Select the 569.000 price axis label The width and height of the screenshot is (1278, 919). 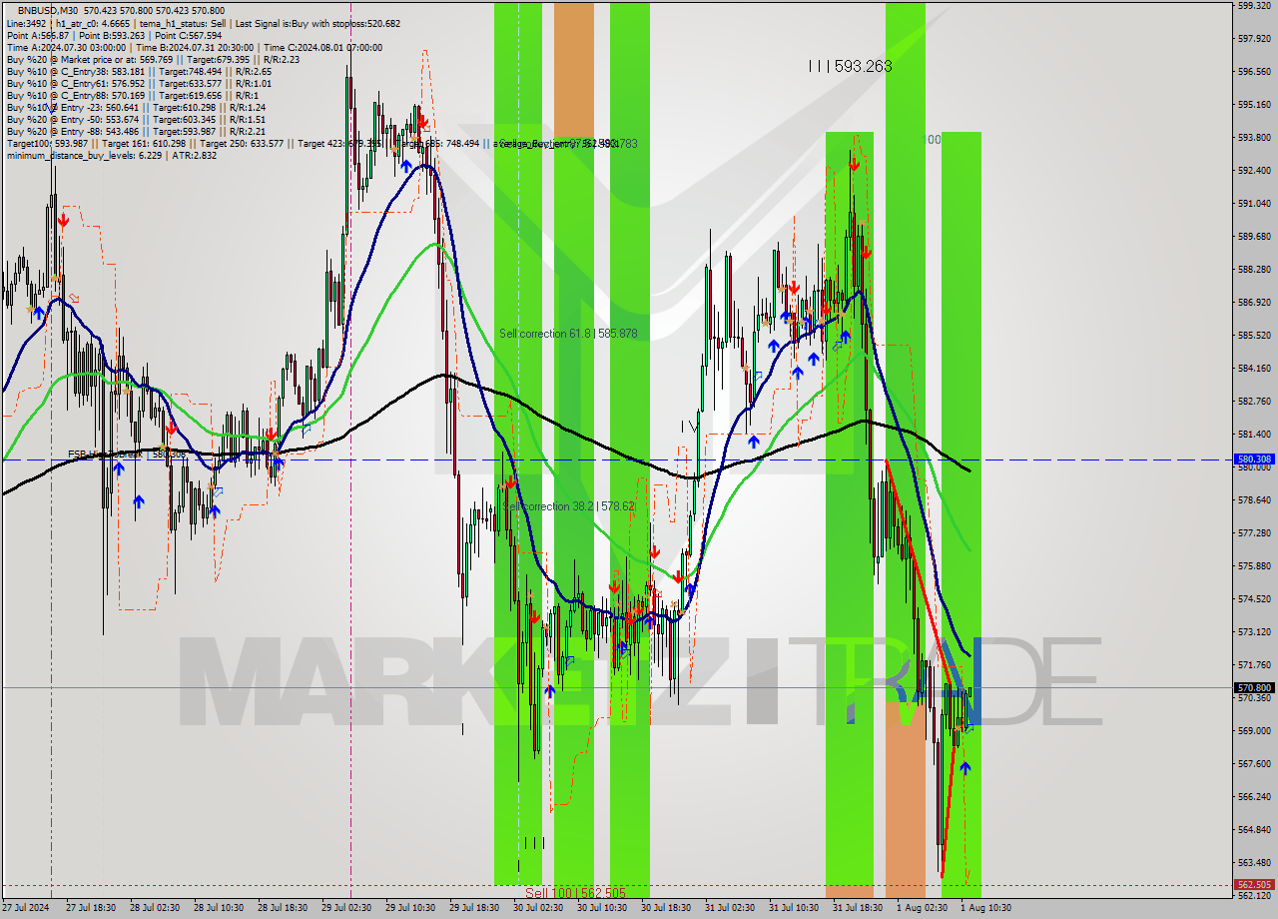(1254, 730)
